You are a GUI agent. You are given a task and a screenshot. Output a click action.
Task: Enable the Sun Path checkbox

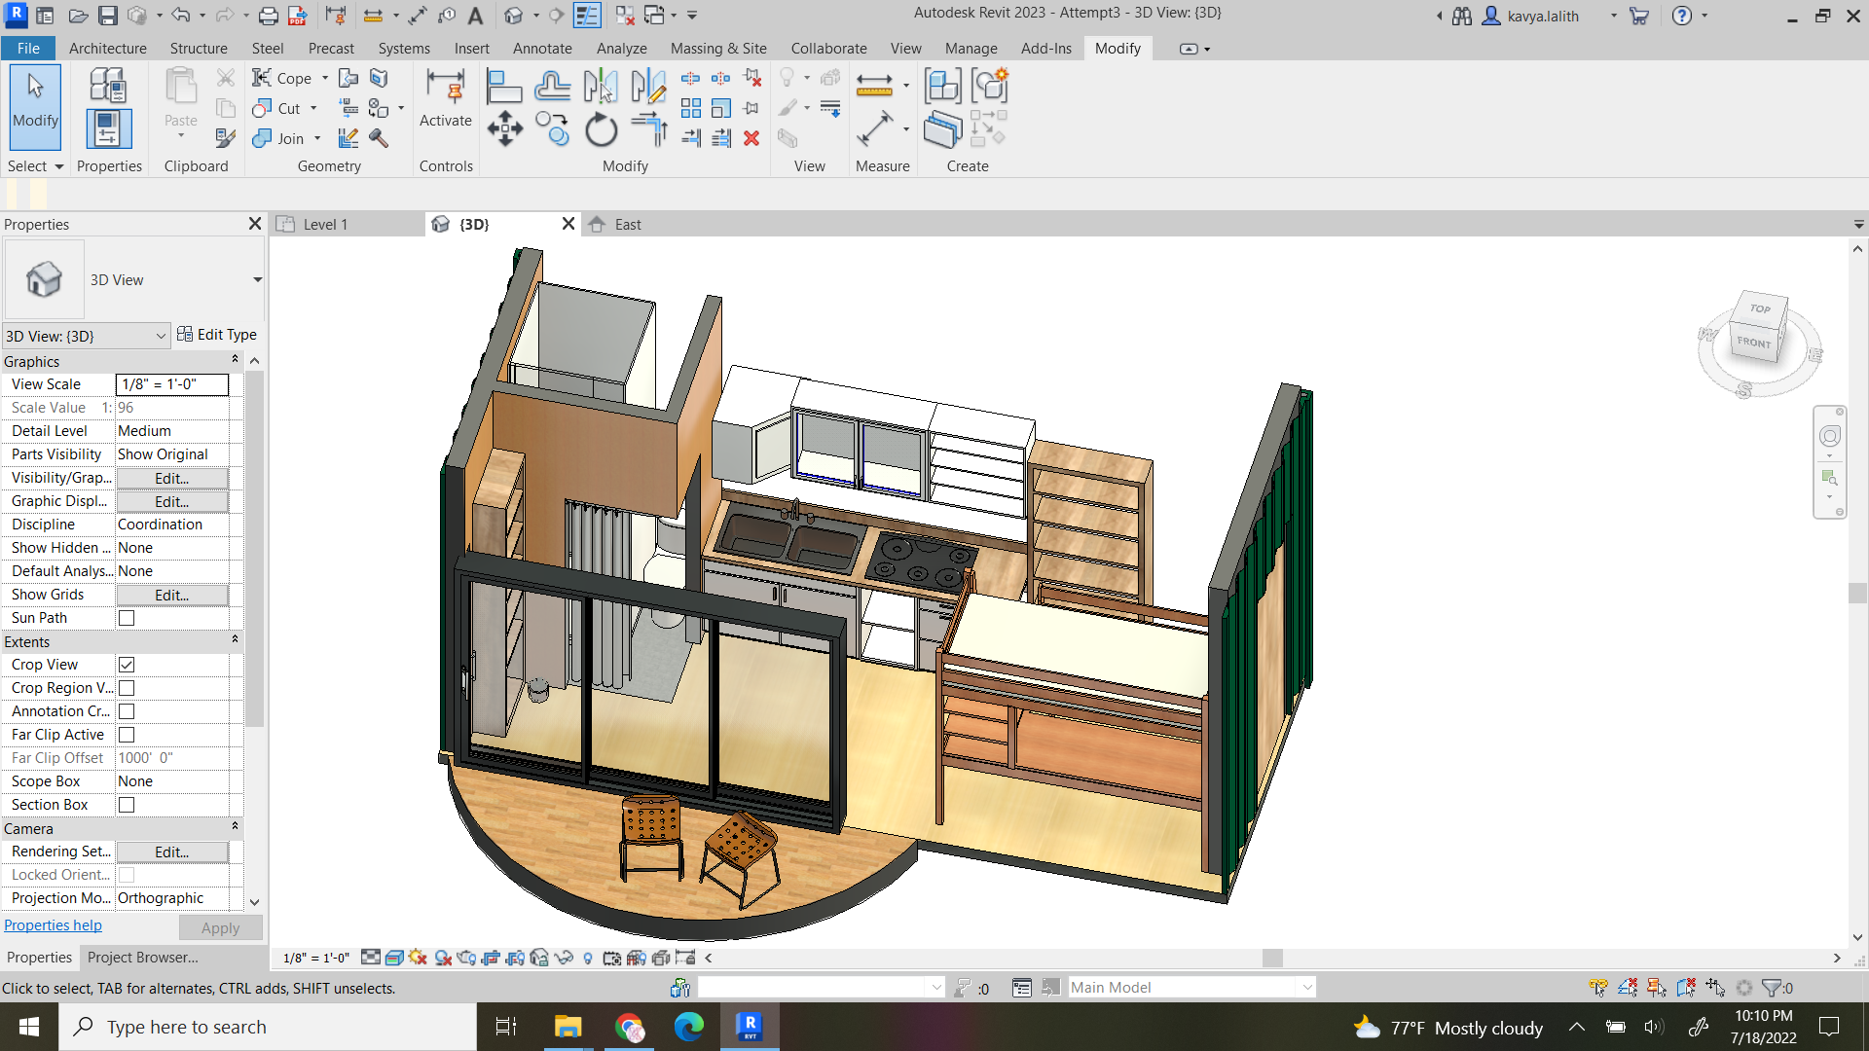(x=127, y=617)
